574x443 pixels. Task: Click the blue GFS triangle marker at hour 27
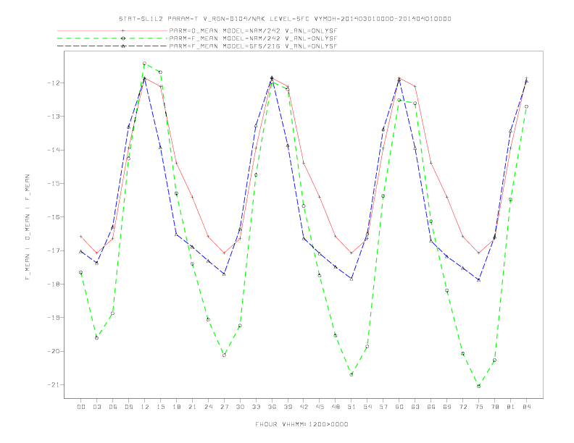[224, 274]
